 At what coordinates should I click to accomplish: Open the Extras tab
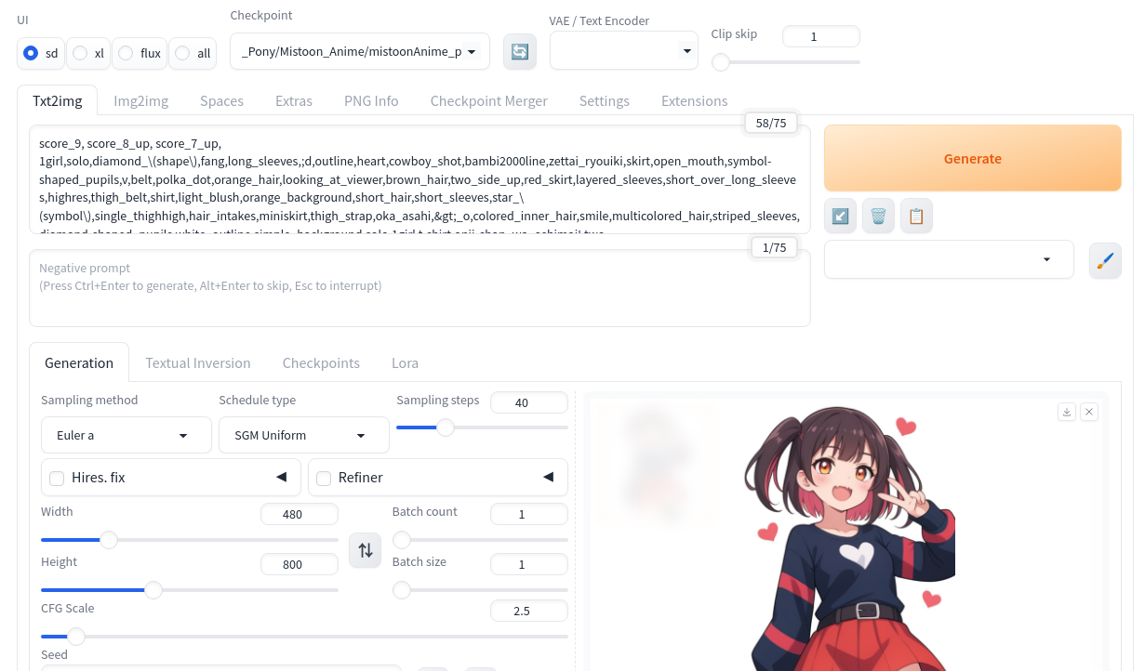294,101
